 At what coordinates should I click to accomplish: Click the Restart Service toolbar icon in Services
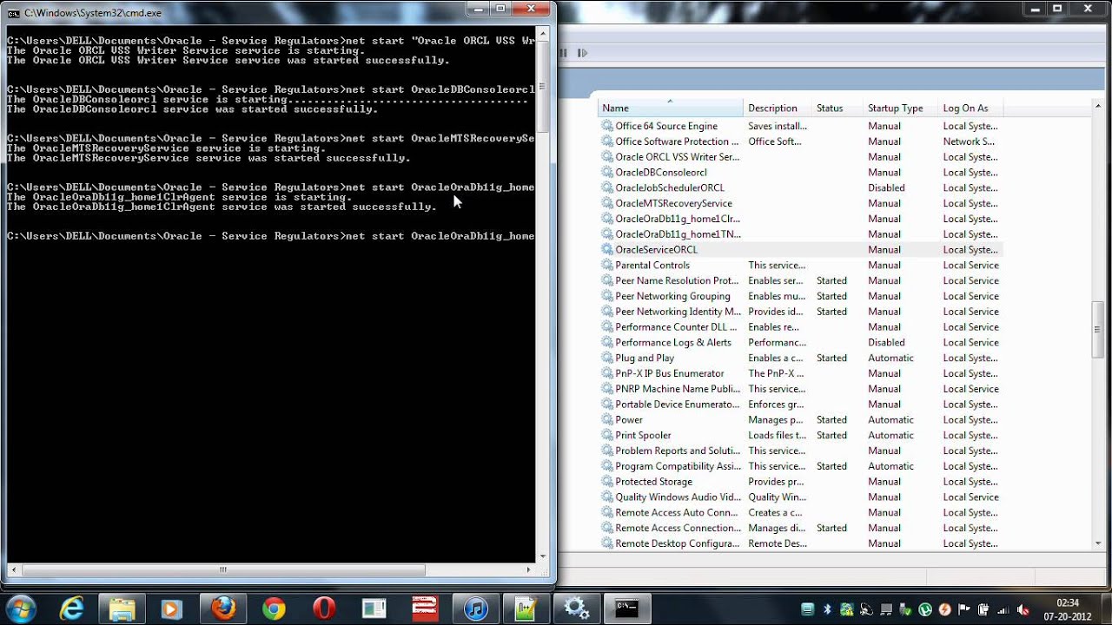pyautogui.click(x=583, y=53)
